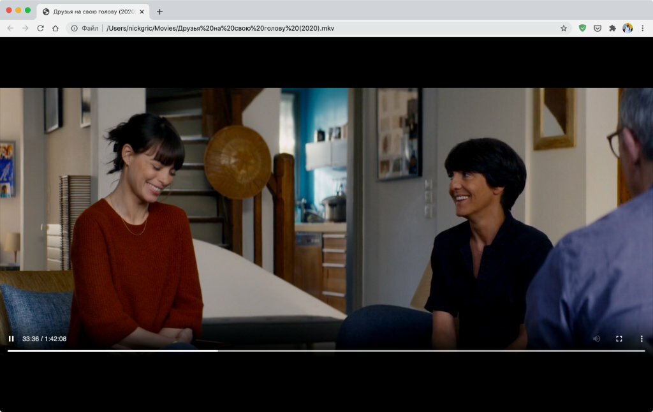Open the Pocket save extension
Screen dimensions: 653x412
coord(597,28)
